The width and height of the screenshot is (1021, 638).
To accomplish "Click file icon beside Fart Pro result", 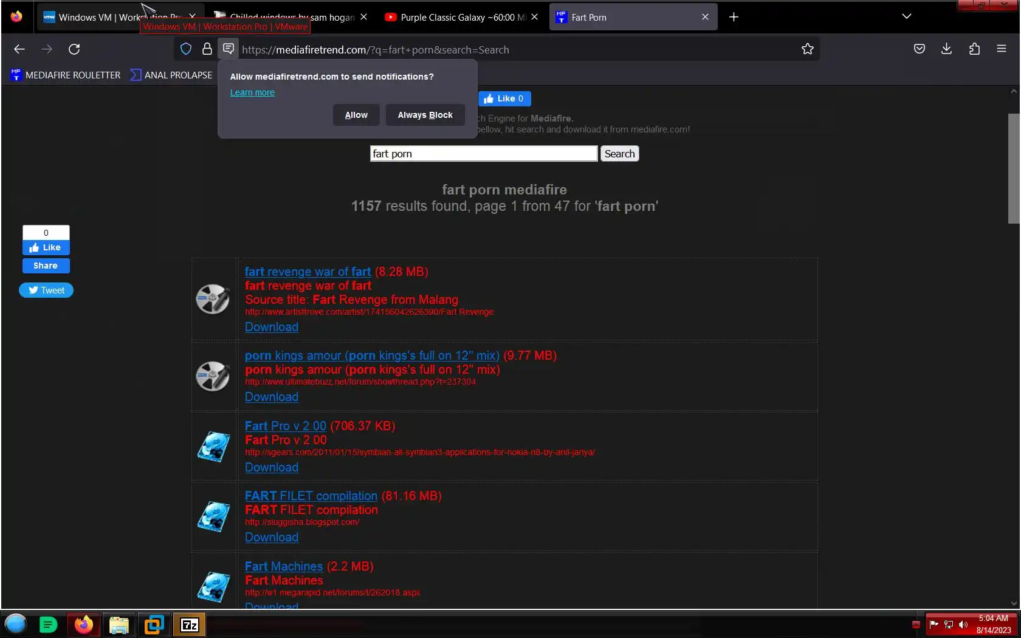I will point(213,447).
